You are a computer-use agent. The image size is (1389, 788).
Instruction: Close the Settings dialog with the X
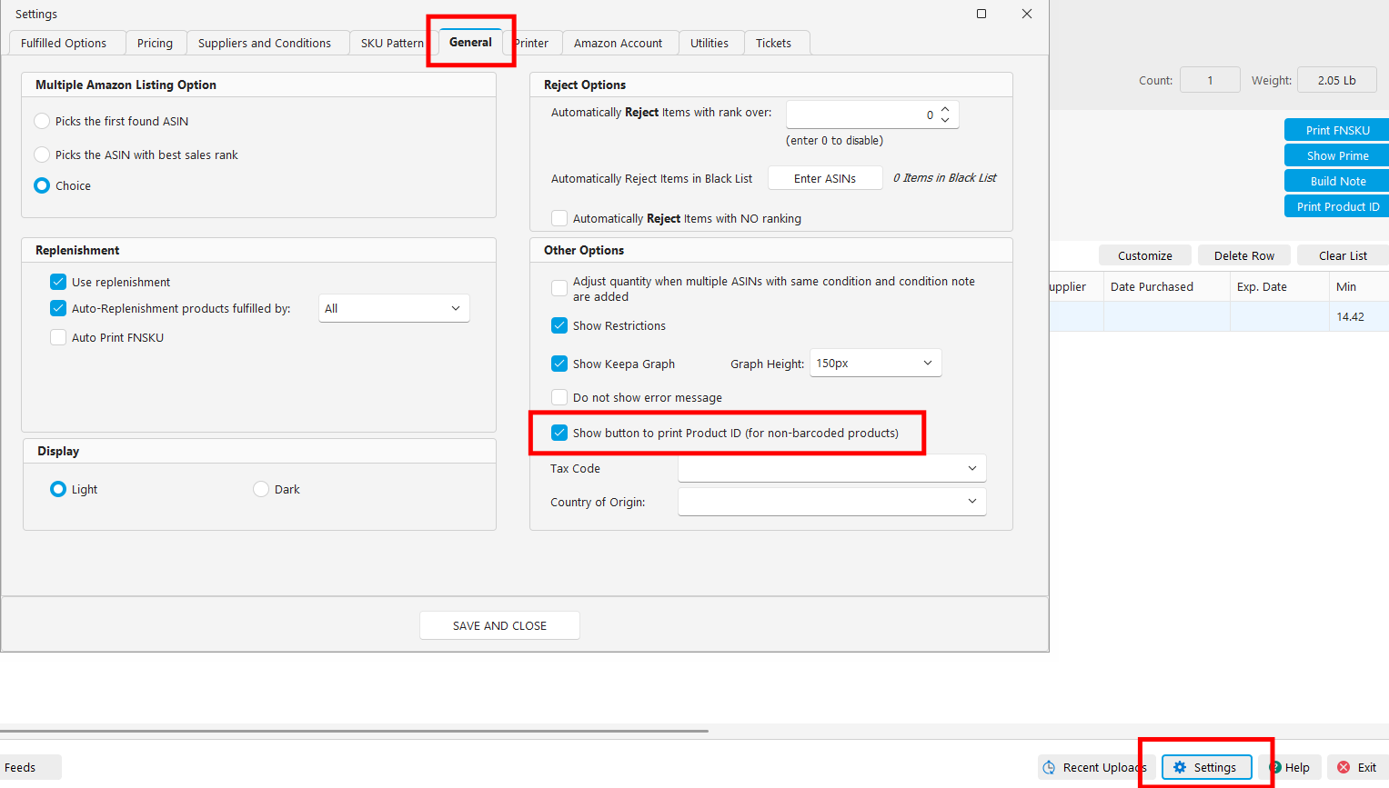(x=1027, y=14)
